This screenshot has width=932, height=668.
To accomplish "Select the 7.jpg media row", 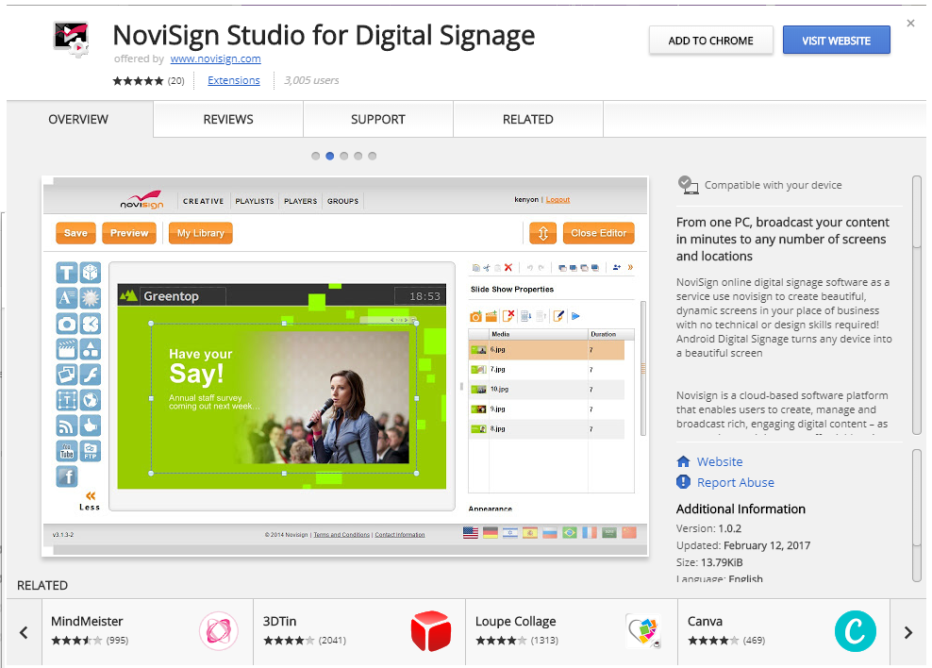I will pyautogui.click(x=546, y=370).
